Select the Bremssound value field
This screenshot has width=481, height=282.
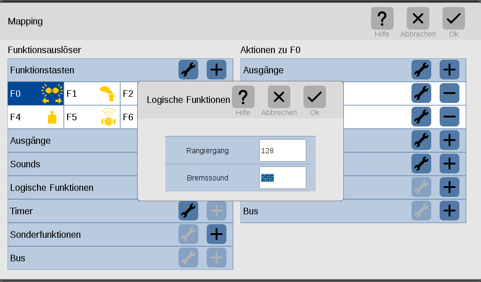point(282,178)
